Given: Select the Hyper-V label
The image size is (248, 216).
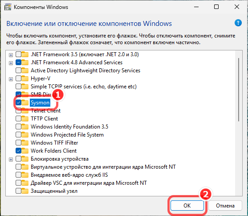Looking at the screenshot, I should pyautogui.click(x=41, y=79).
